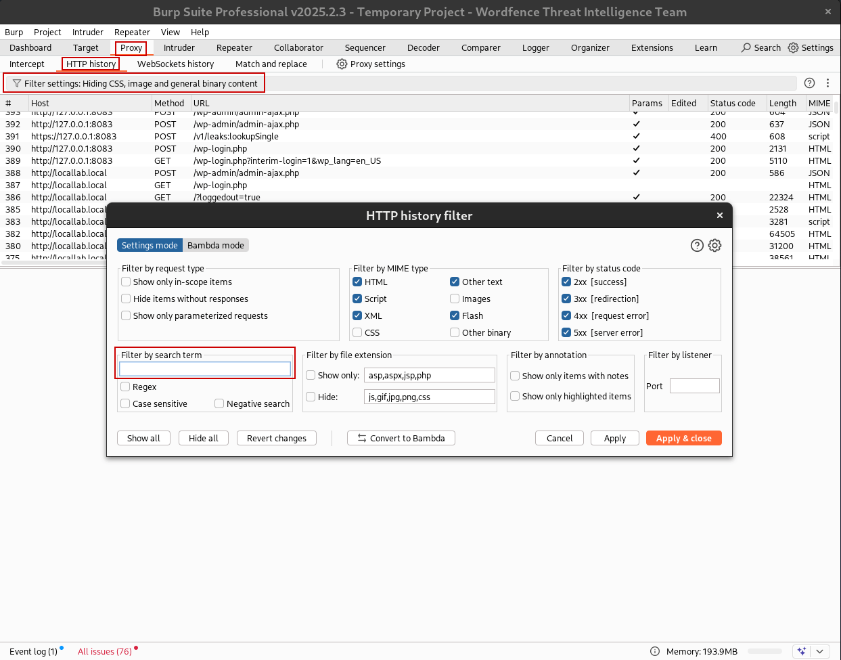Expand the dropdown arrow in the status bar
841x660 pixels.
(x=820, y=651)
